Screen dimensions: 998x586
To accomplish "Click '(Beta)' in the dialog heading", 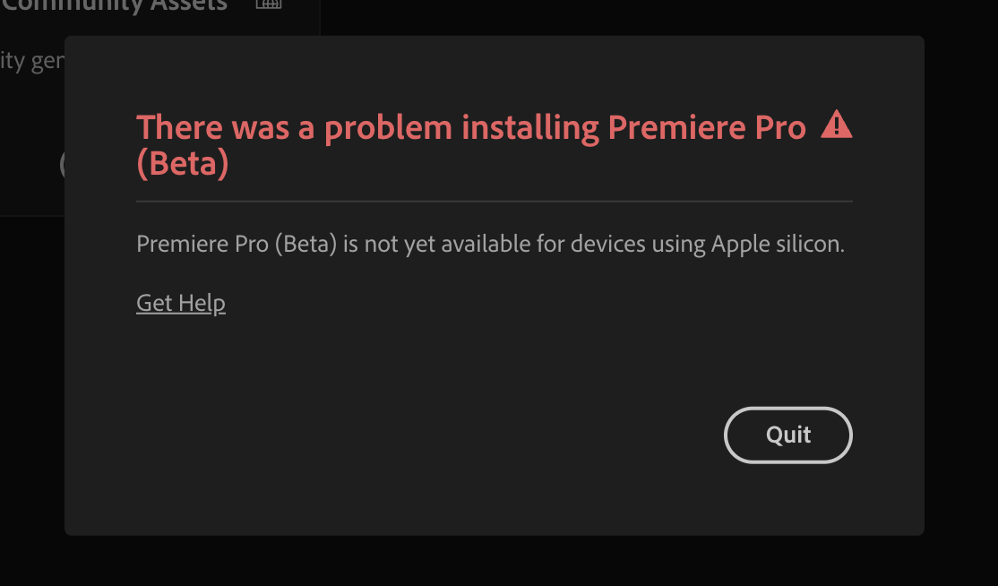I will pyautogui.click(x=182, y=164).
